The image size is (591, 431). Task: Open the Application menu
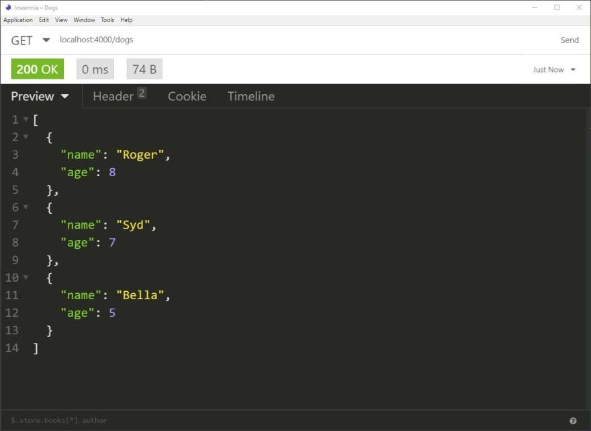coord(18,20)
